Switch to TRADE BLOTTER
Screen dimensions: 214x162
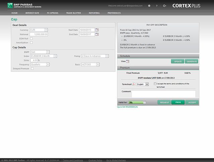pyautogui.click(x=74, y=13)
